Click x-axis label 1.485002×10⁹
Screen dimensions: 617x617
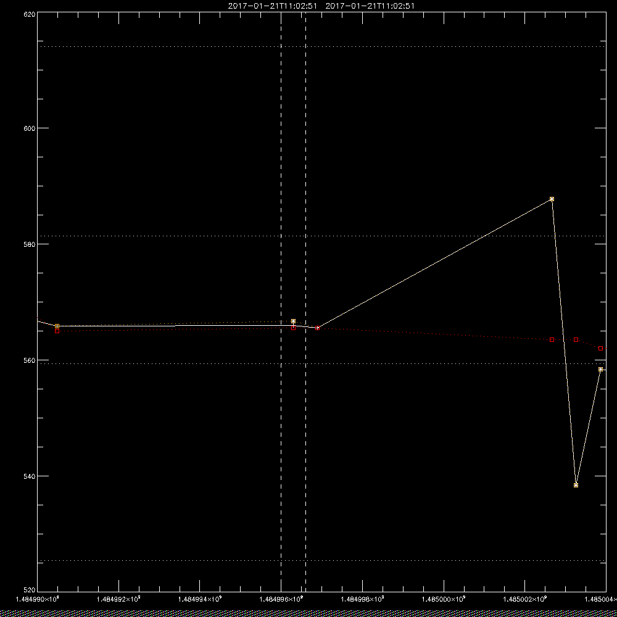point(525,599)
